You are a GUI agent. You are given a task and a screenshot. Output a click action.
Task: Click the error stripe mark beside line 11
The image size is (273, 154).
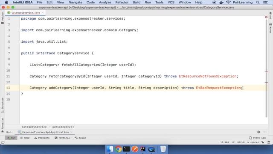click(x=266, y=72)
